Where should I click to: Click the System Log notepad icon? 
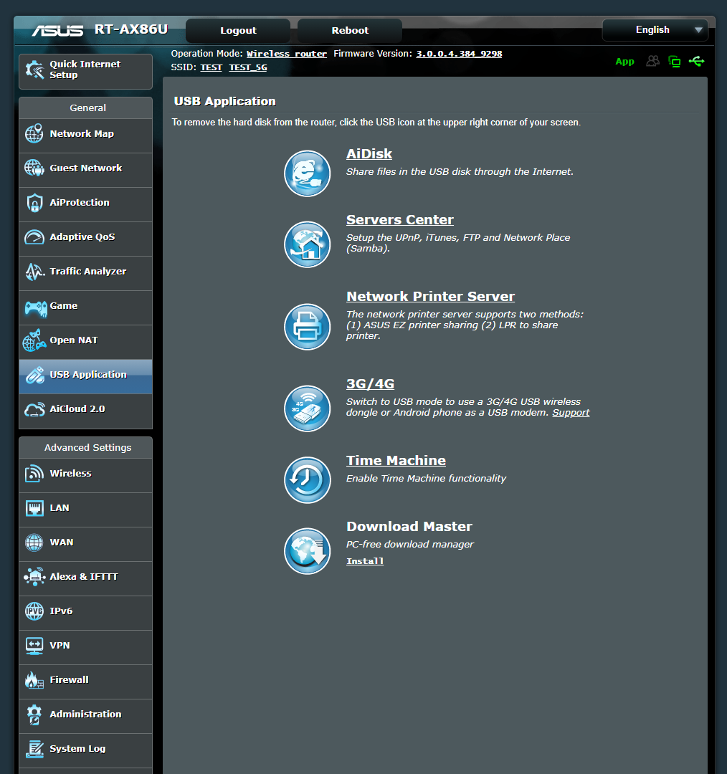coord(34,749)
